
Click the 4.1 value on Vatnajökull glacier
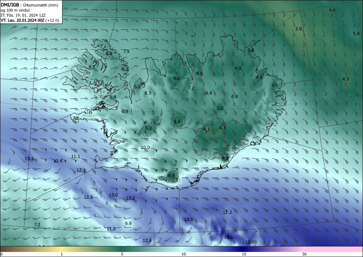tap(207, 129)
